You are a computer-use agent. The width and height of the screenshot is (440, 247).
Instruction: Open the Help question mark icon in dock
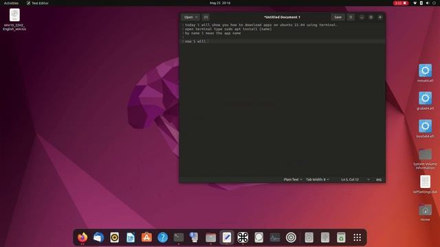(x=162, y=237)
